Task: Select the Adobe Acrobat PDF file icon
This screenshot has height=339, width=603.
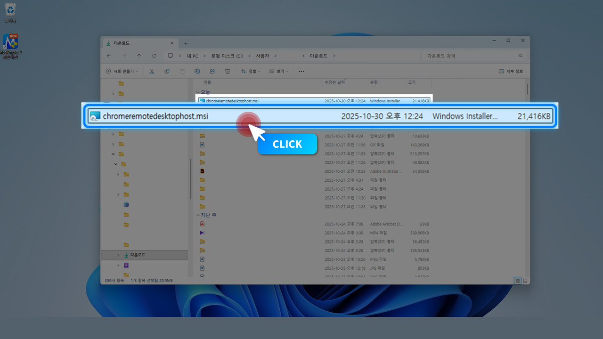Action: coord(202,224)
